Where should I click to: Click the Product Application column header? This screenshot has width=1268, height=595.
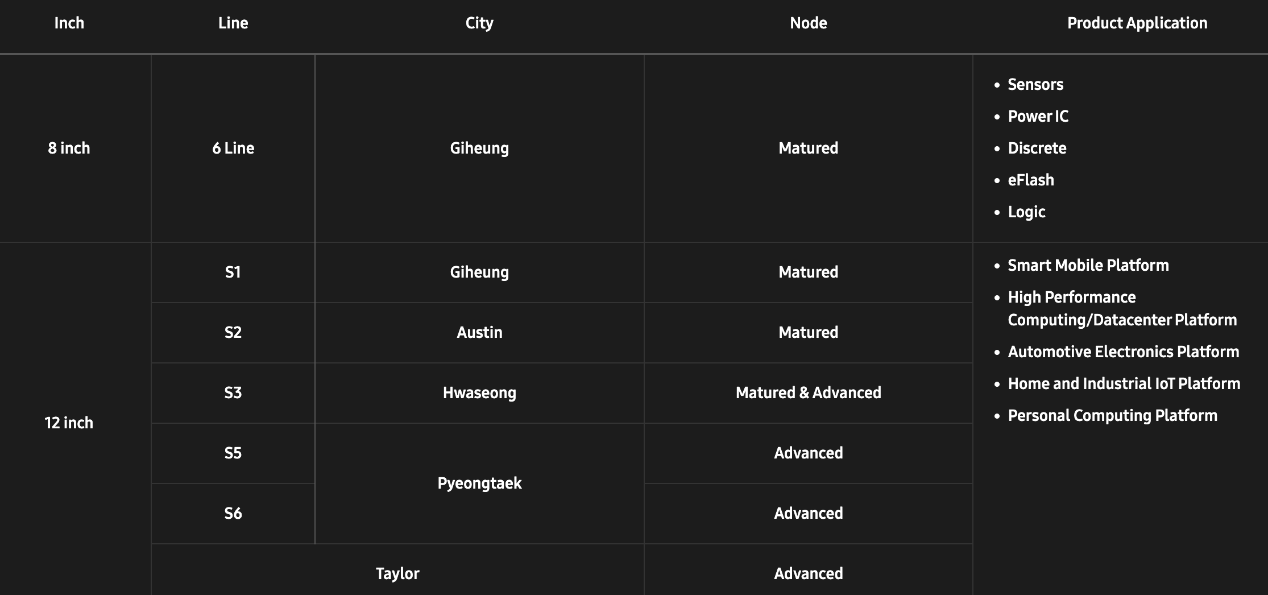click(1137, 23)
